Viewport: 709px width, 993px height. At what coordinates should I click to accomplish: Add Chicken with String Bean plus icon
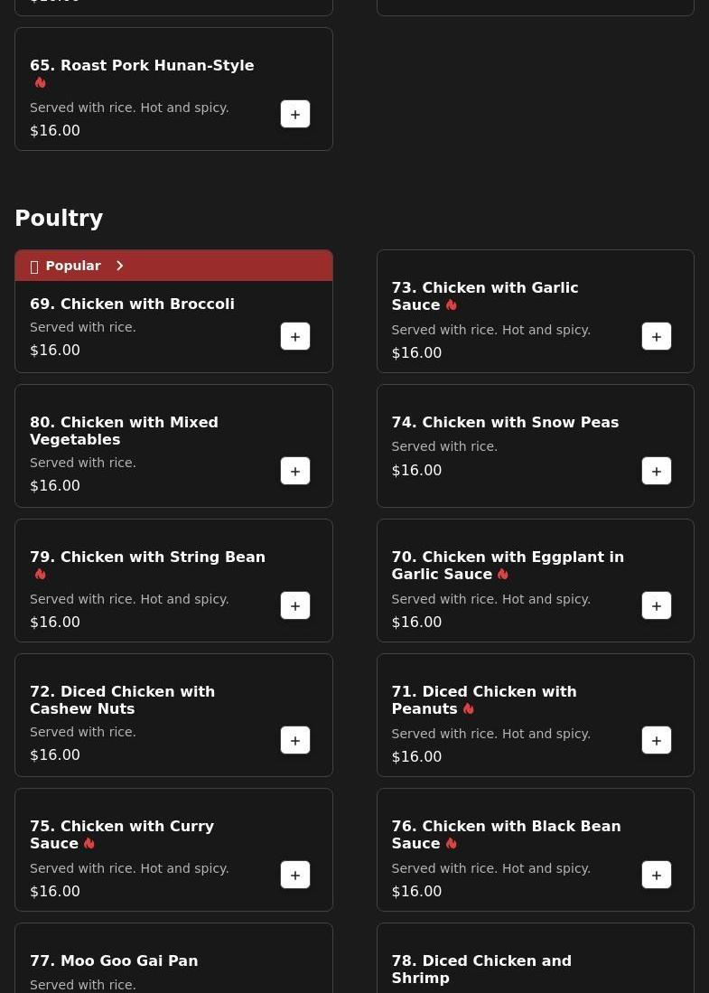click(295, 605)
